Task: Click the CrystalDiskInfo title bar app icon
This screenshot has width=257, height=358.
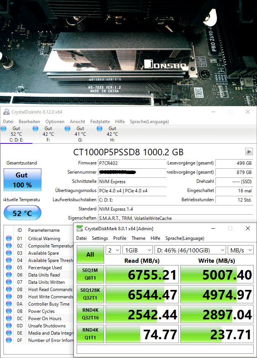Action: point(6,112)
